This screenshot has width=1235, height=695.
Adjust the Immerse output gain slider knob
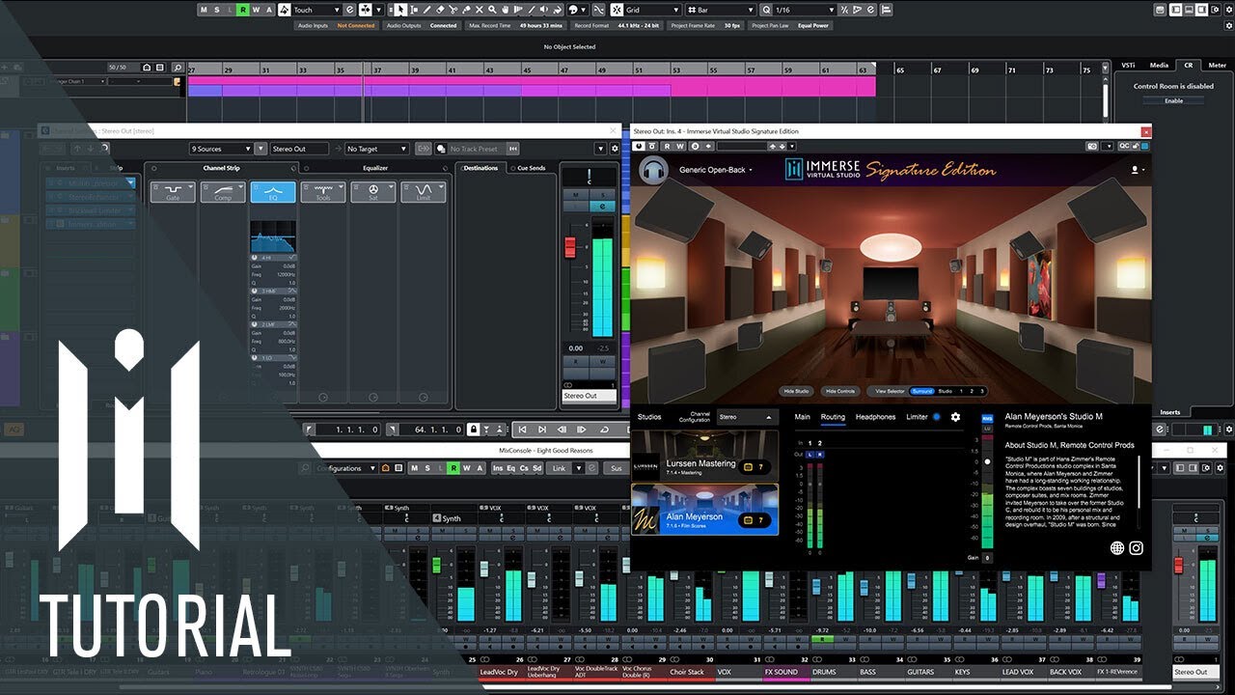[986, 461]
